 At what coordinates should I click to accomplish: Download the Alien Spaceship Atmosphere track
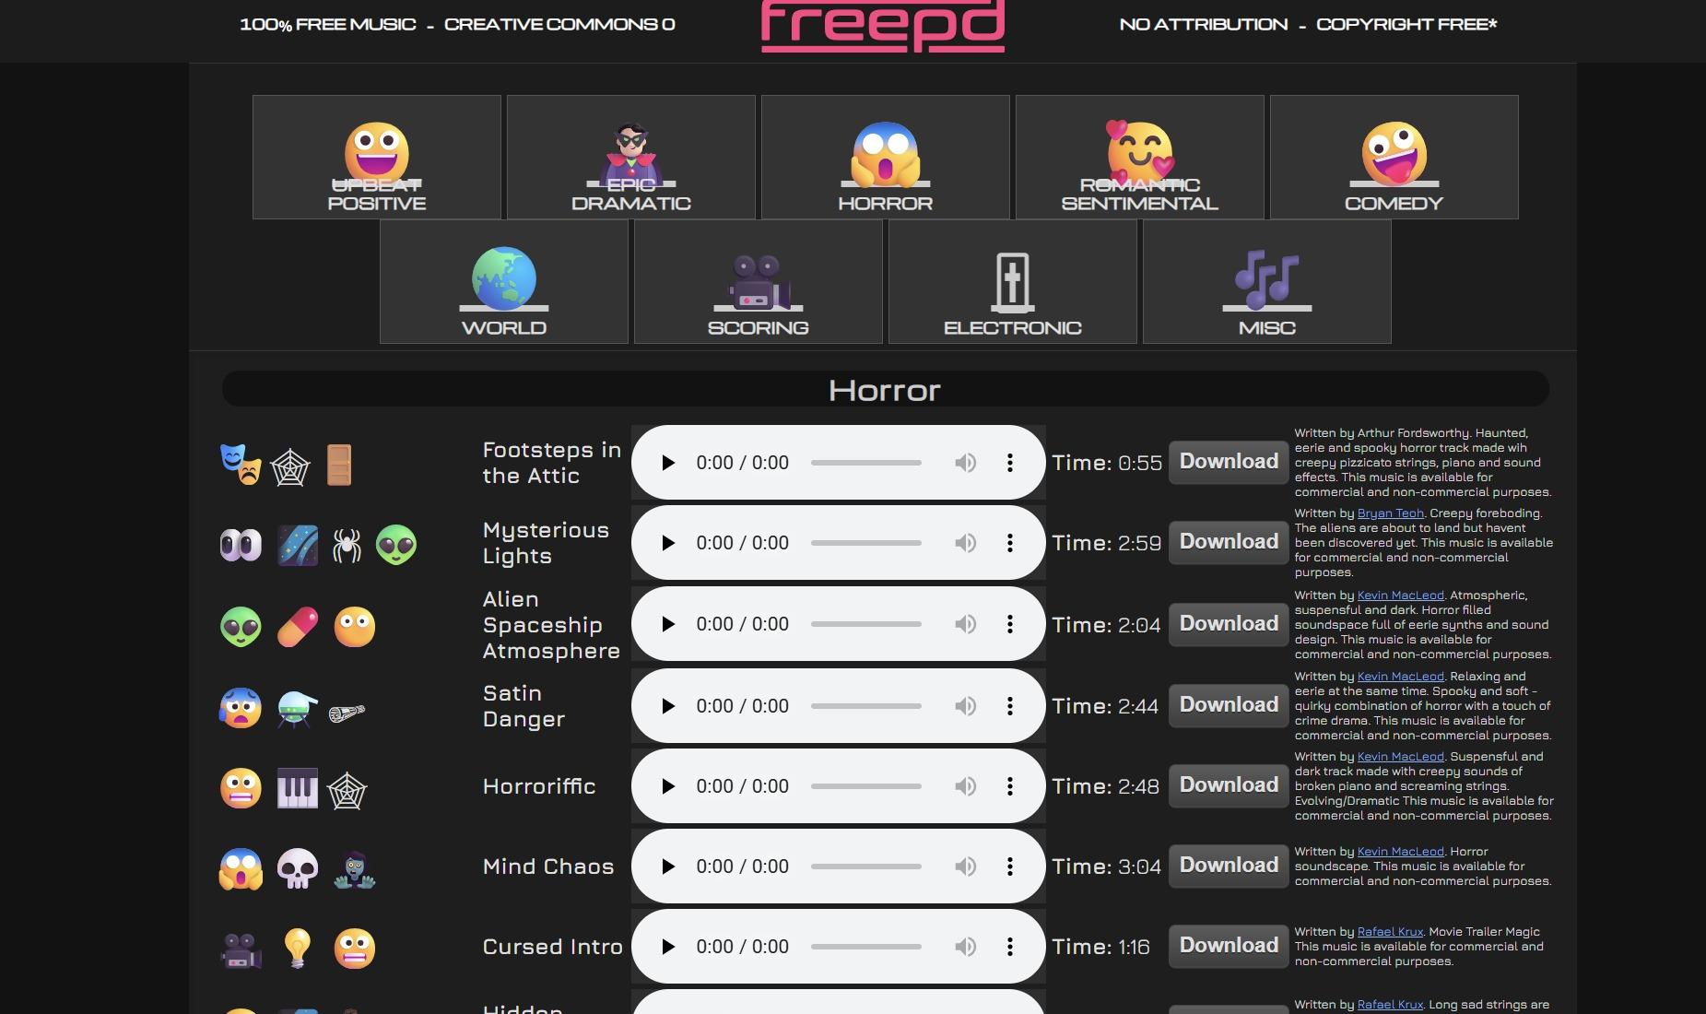pyautogui.click(x=1227, y=624)
